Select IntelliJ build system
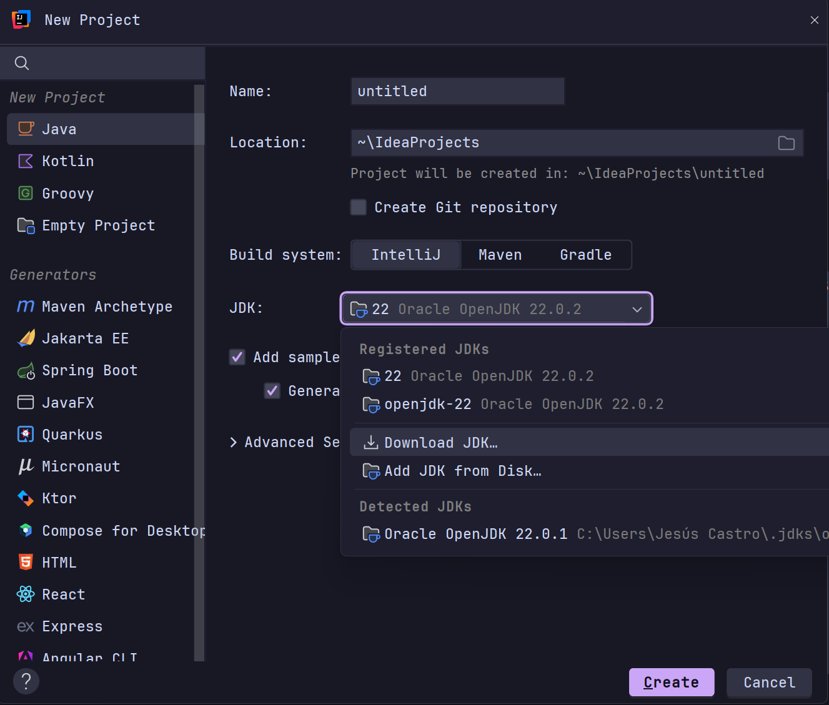 [406, 255]
